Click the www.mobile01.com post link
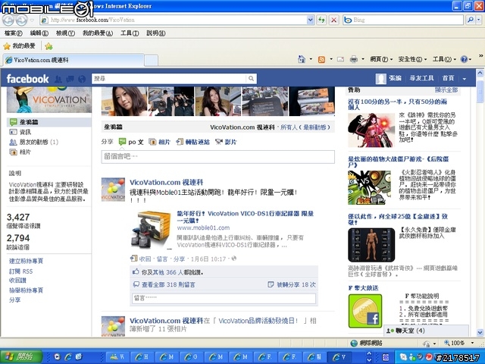485x364 pixels. coord(203,227)
